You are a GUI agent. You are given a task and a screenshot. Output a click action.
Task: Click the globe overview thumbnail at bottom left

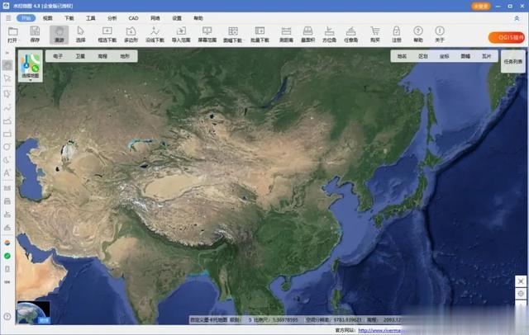point(34,313)
